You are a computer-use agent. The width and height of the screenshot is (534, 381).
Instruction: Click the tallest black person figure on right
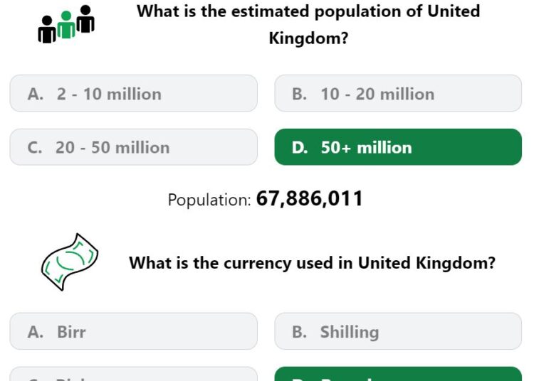85,19
